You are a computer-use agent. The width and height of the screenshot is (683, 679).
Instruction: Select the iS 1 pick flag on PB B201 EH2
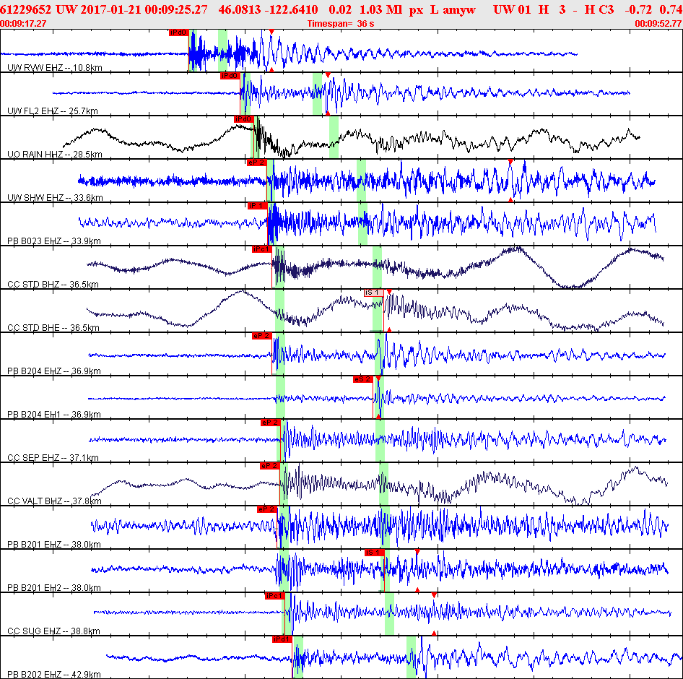coord(375,552)
